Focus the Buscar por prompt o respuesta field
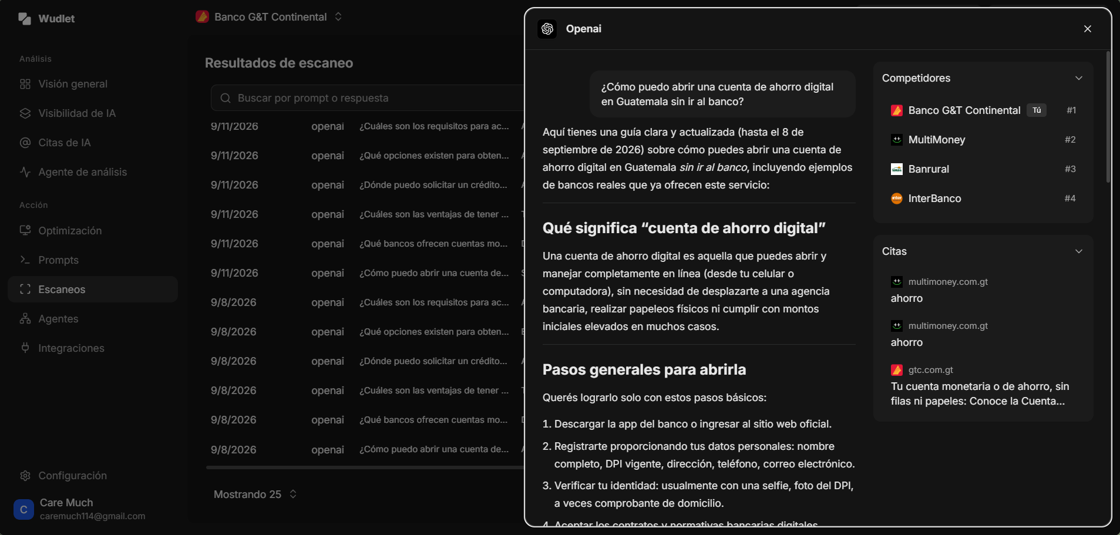 point(367,98)
